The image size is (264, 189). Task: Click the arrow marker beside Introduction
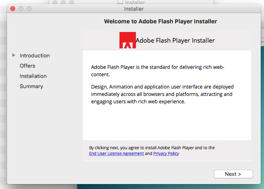click(14, 55)
